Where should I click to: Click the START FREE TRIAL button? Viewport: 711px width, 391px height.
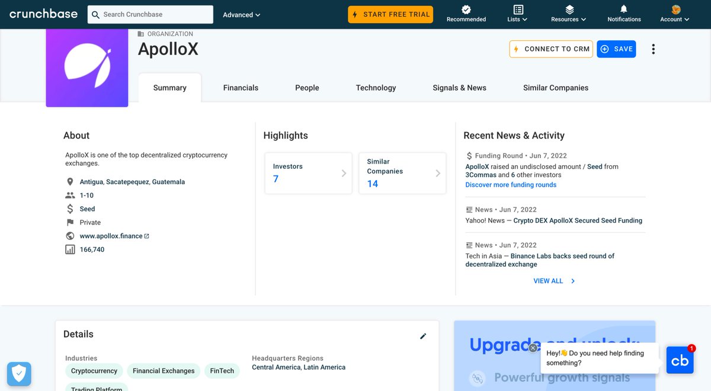[390, 13]
